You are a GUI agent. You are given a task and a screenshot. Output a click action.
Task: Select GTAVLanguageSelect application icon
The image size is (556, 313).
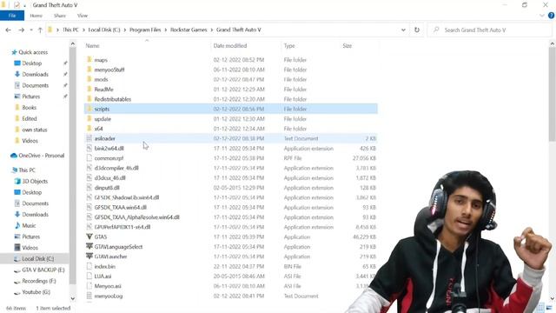tap(89, 247)
